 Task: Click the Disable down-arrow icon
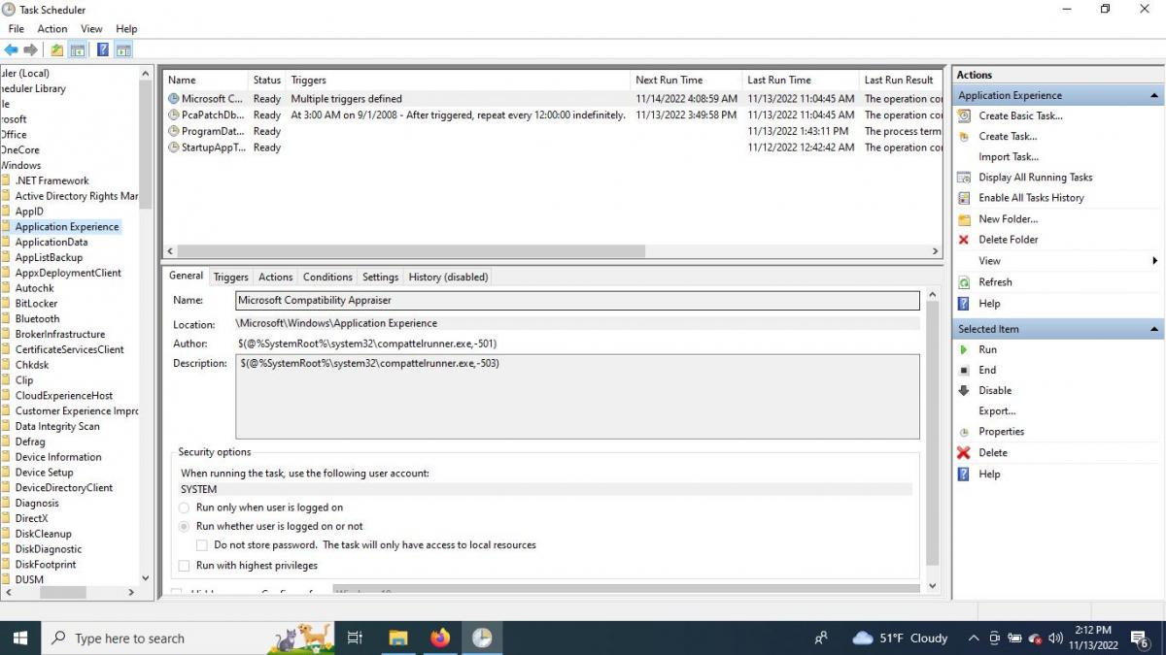964,390
